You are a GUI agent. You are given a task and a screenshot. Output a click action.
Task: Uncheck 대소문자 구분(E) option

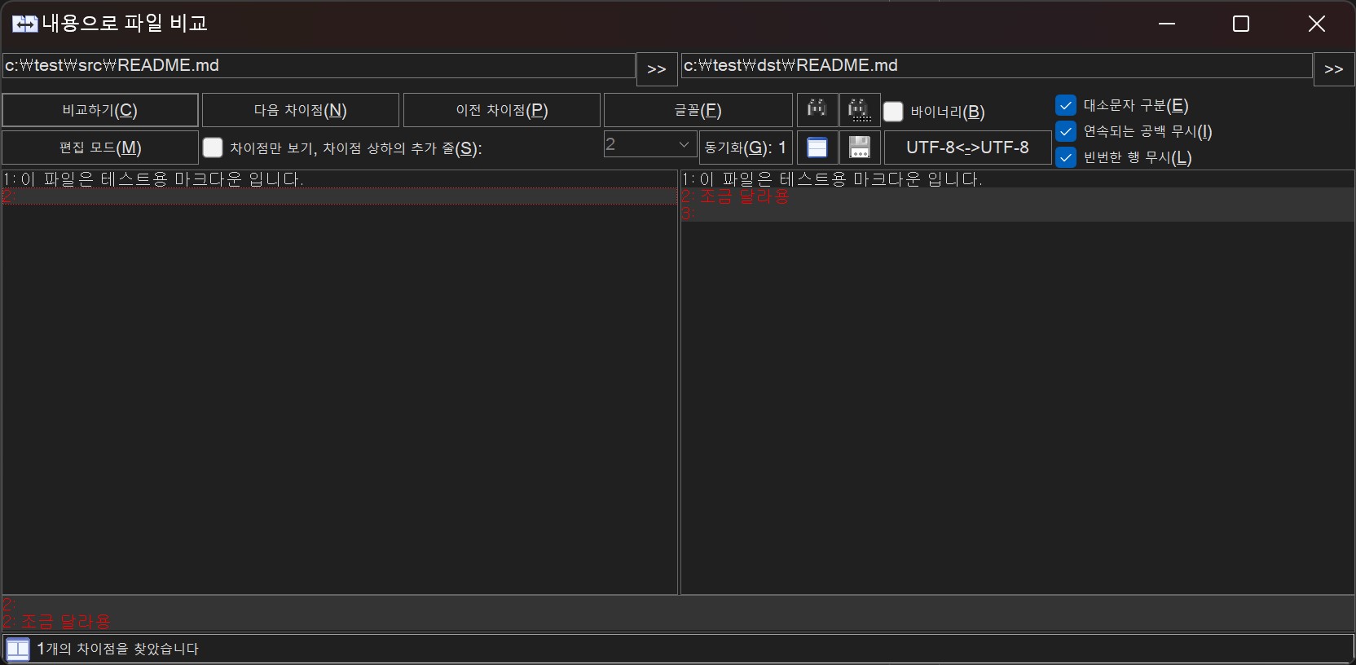pos(1066,105)
